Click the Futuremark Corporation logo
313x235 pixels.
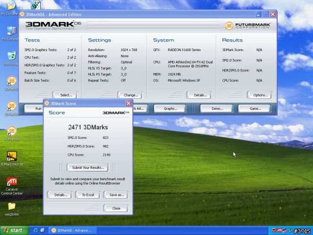pyautogui.click(x=247, y=26)
